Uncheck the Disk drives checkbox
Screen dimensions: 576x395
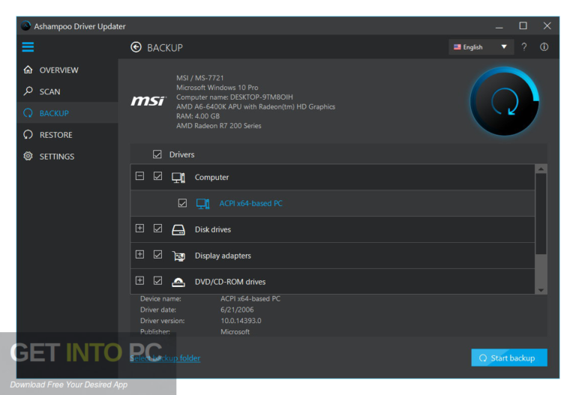click(x=157, y=229)
